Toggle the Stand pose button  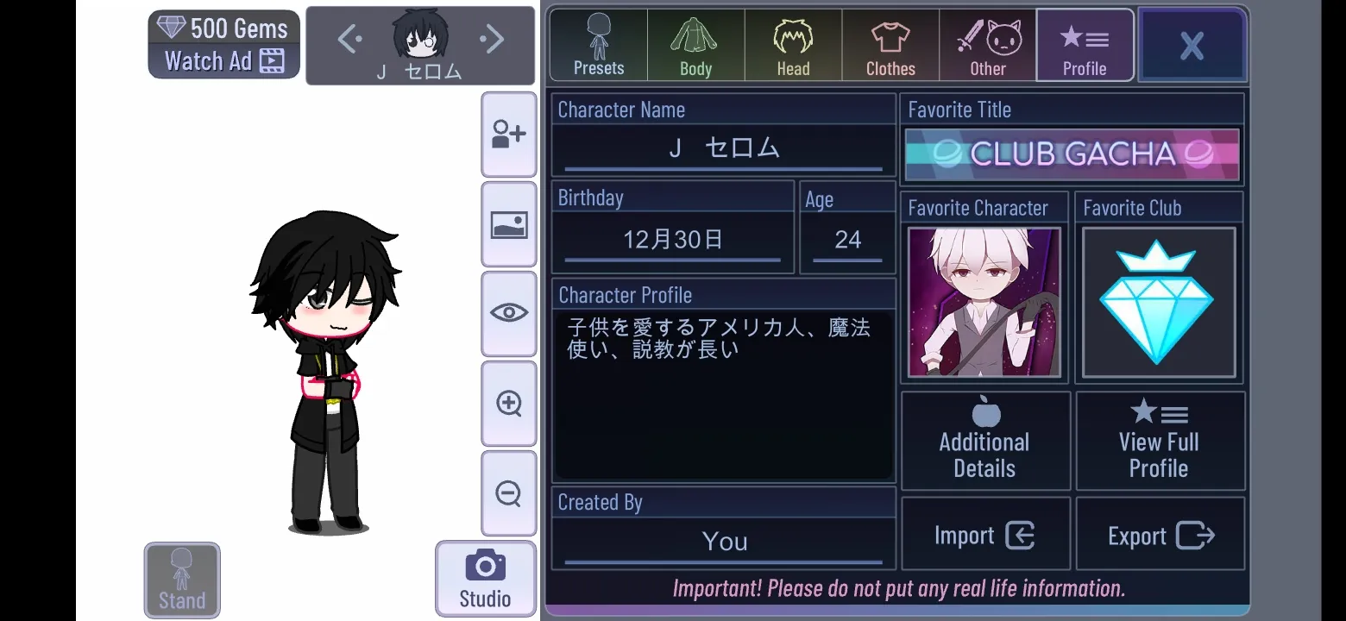[182, 580]
